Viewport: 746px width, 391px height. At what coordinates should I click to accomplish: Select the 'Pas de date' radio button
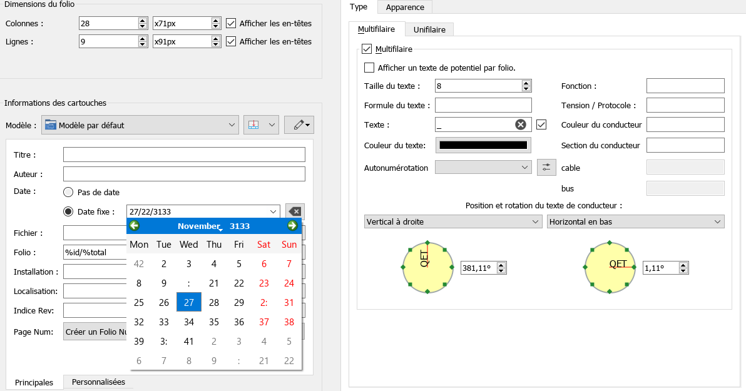pos(68,192)
